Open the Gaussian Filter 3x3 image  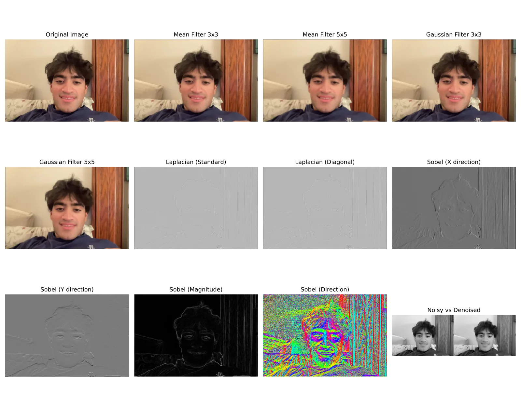[454, 81]
